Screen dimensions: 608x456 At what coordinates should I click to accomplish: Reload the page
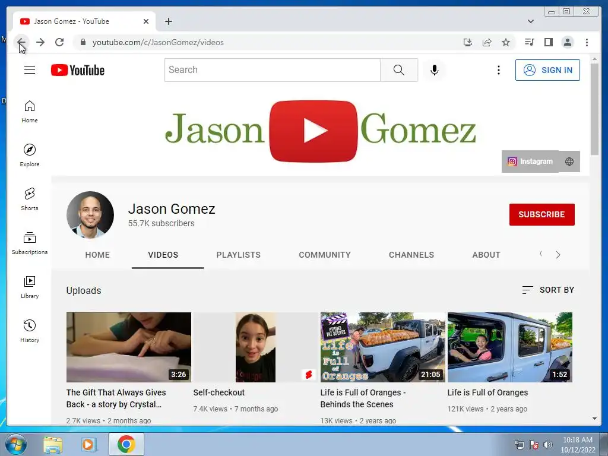tap(59, 42)
